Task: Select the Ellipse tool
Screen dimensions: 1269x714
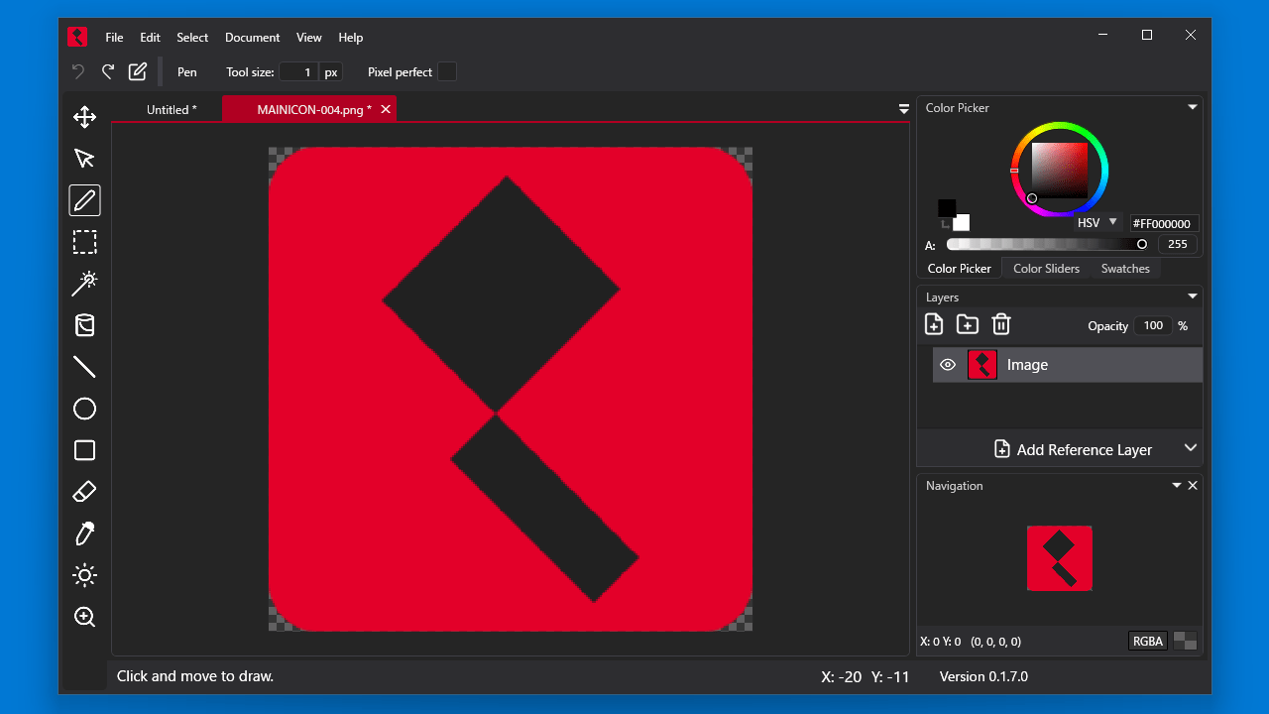Action: (84, 409)
